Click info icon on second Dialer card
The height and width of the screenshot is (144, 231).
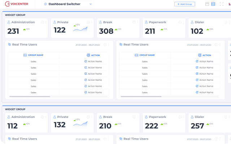pos(226,117)
